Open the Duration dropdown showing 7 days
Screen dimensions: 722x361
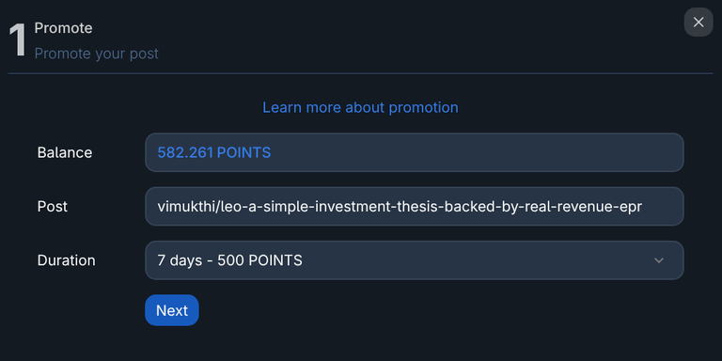414,260
